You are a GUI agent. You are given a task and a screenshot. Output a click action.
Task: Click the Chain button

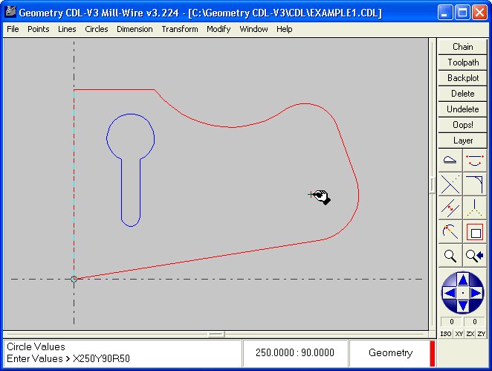(x=462, y=47)
